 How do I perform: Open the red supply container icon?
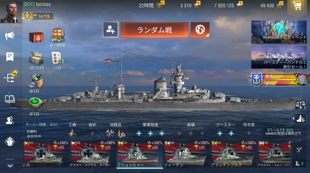click(x=36, y=37)
